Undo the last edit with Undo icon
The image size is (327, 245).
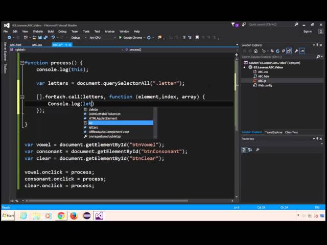pyautogui.click(x=53, y=37)
